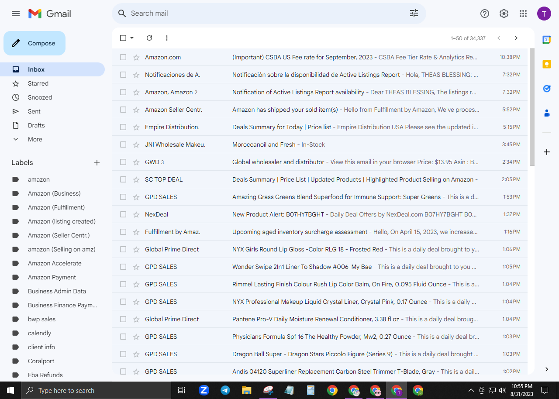Viewport: 559px width, 399px height.
Task: Click the Compose button
Action: pos(35,43)
